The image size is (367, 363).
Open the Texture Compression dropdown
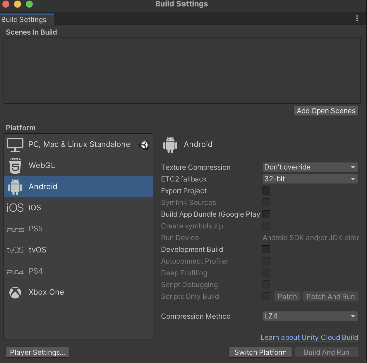click(x=310, y=167)
